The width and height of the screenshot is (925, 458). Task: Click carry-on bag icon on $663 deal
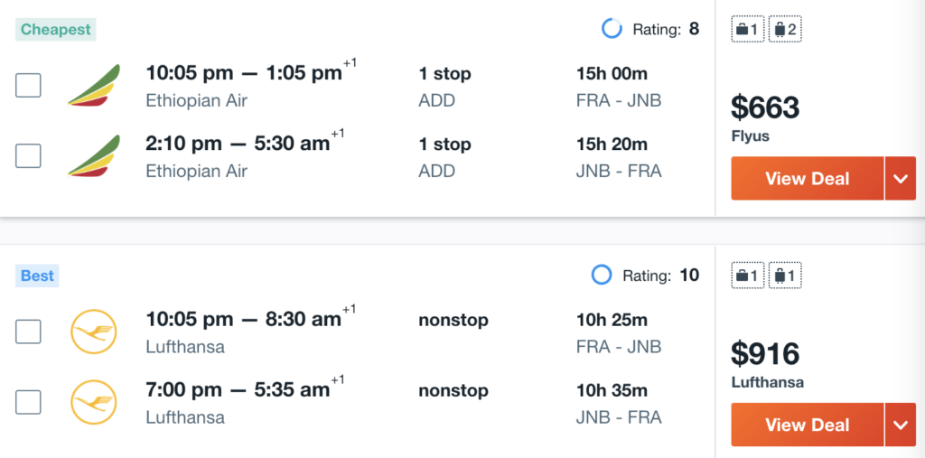coord(748,30)
